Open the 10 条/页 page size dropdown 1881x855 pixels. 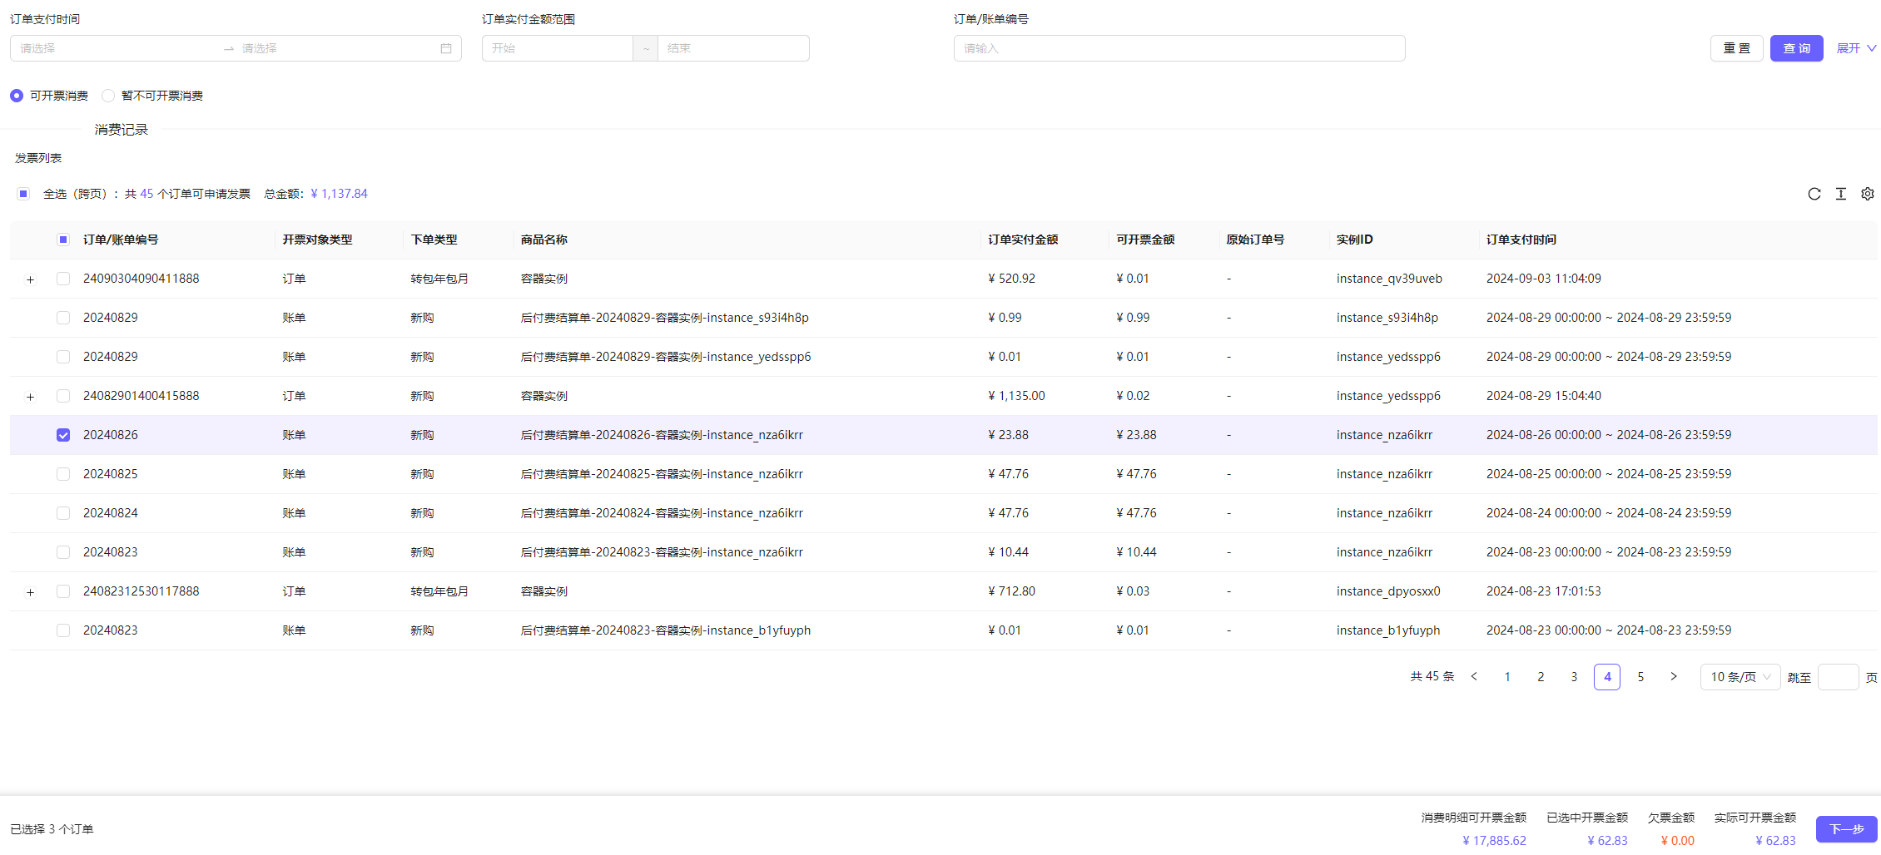click(1740, 677)
